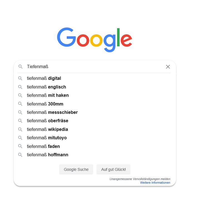Click the search icon next to tiefenmaß digital
Viewport: 203px width, 199px height.
[x=20, y=78]
